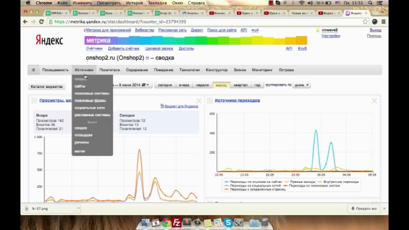Close the Источники переходов widget

coord(374,101)
